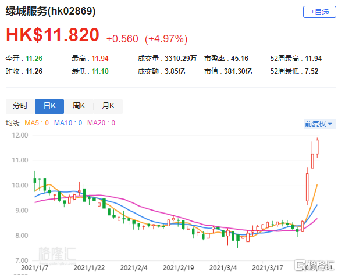Click 昨收 value 11.26
This screenshot has height=275, width=338.
coord(34,71)
